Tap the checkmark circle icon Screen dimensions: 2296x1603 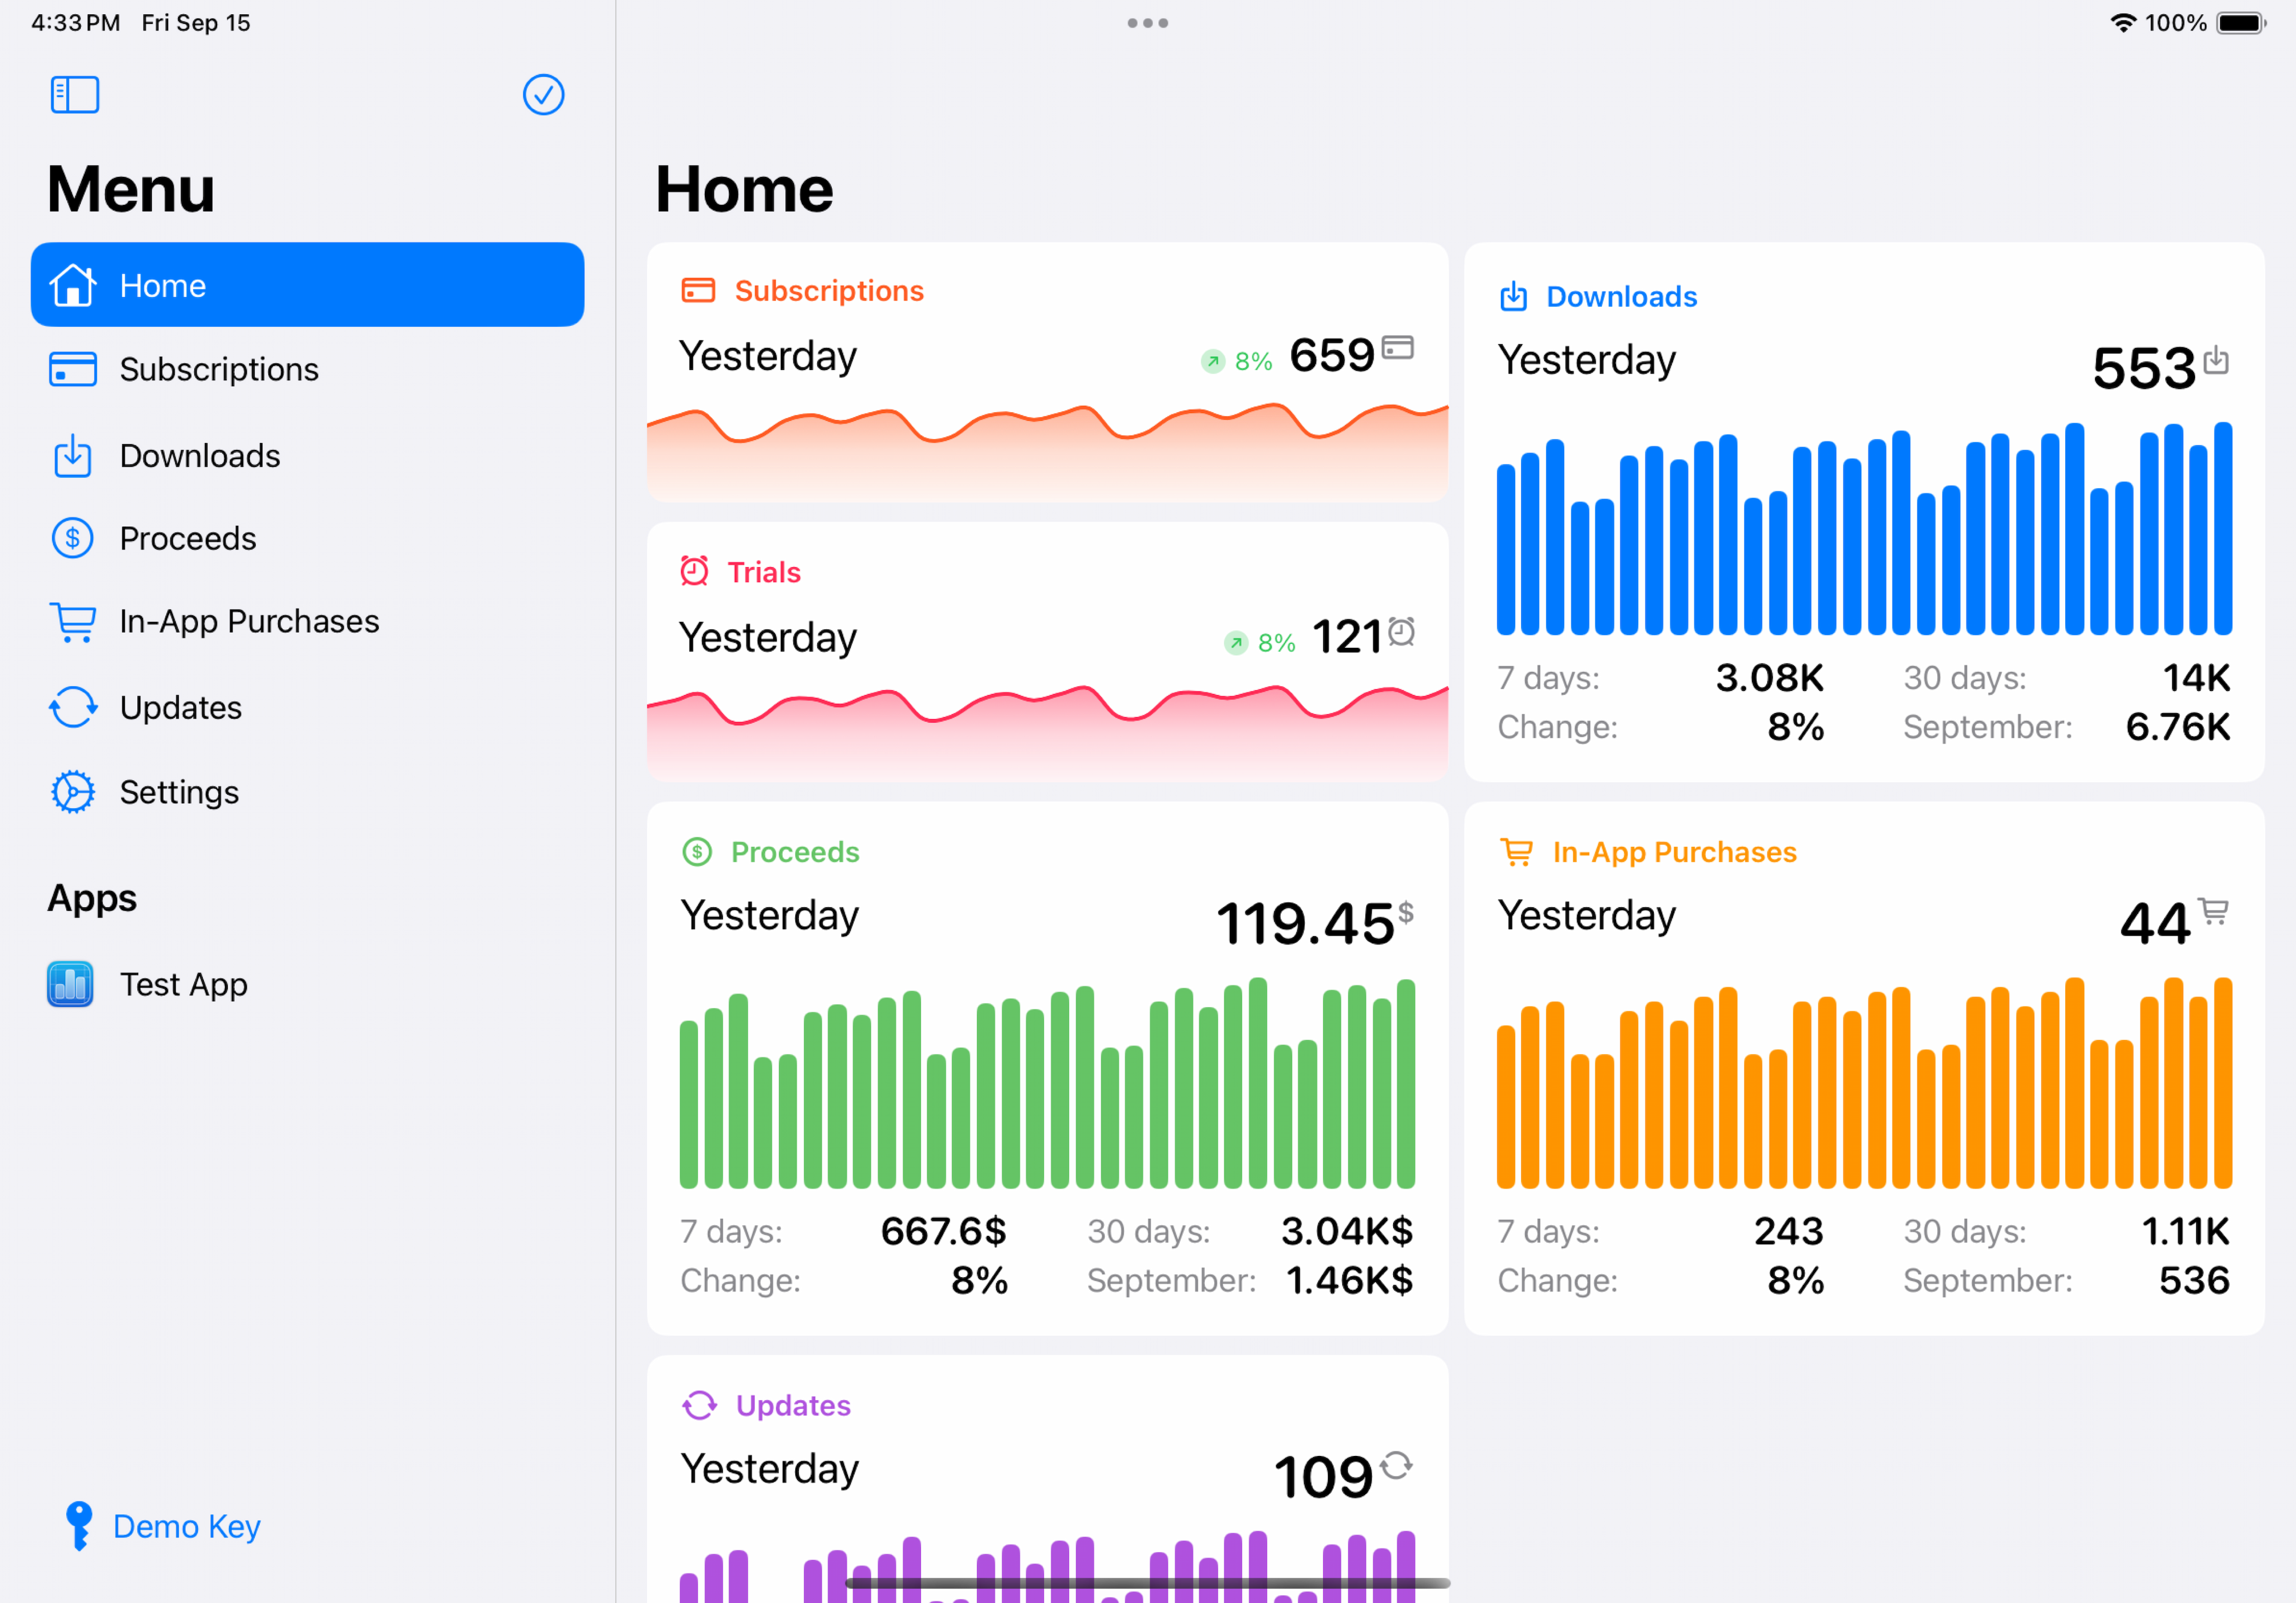point(543,95)
